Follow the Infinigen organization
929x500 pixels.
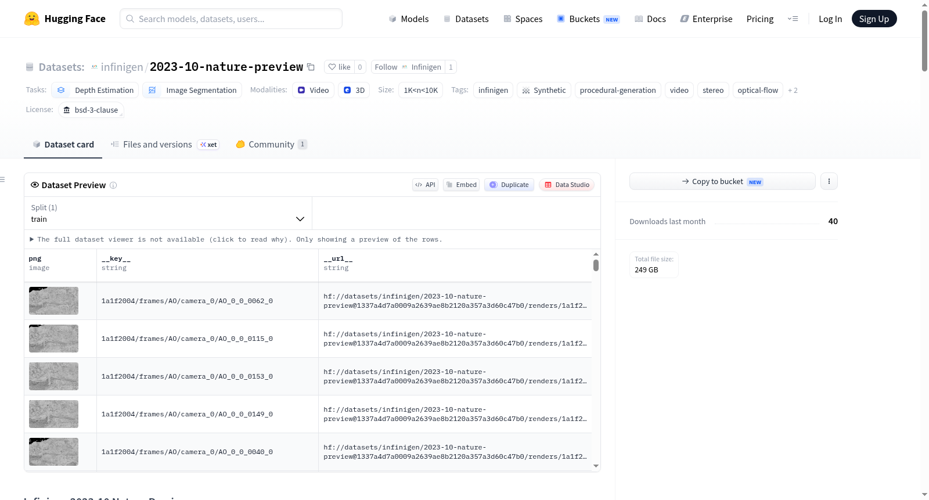point(408,67)
